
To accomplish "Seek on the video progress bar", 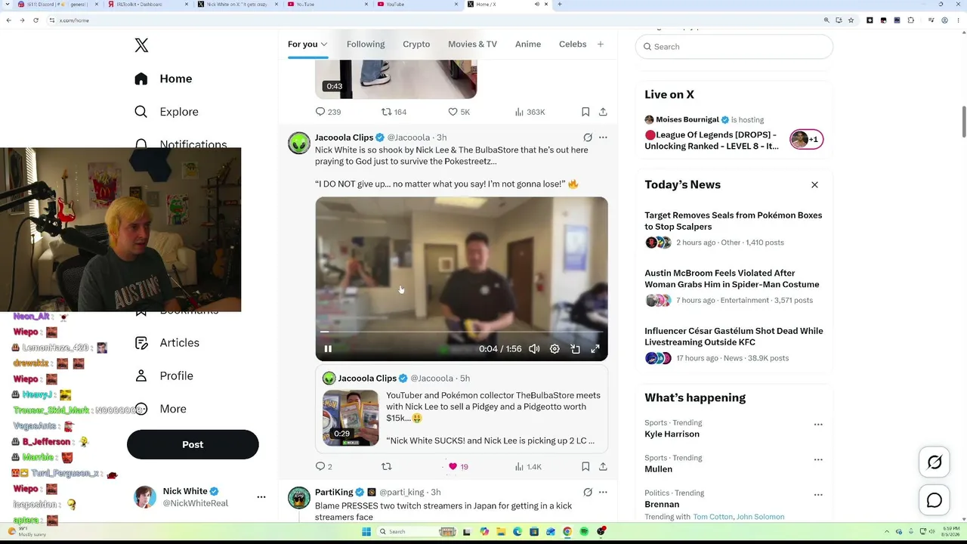I will (461, 332).
